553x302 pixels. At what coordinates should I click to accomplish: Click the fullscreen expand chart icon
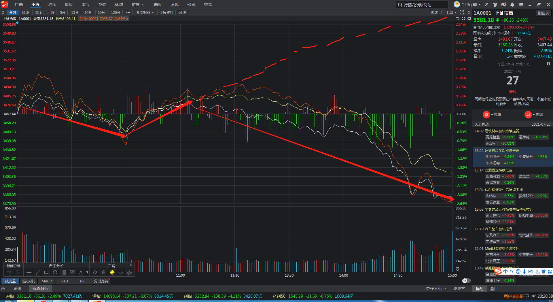462,12
